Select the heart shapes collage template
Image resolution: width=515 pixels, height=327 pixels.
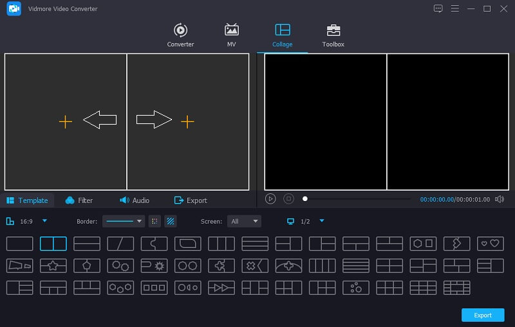coord(490,243)
